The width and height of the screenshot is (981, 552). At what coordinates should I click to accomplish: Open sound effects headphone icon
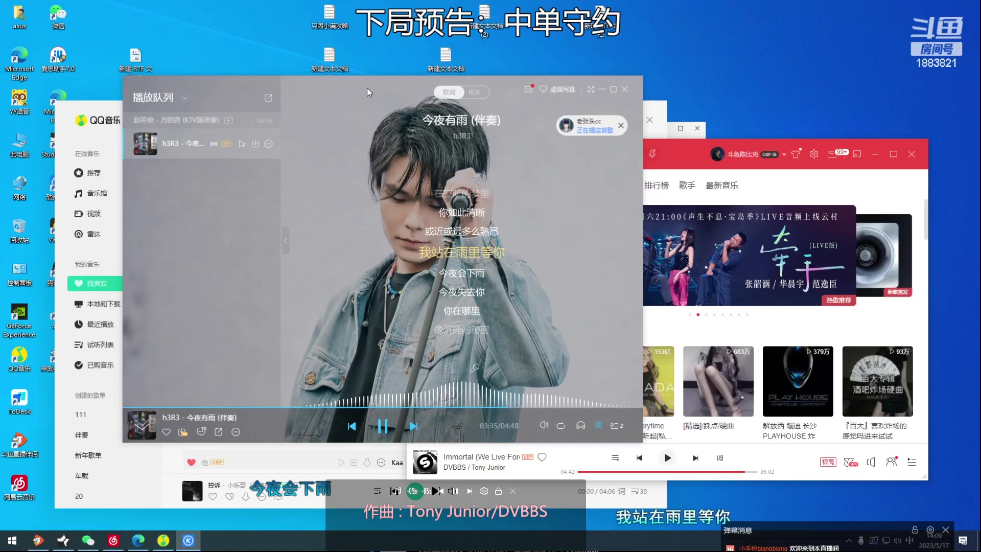click(580, 425)
